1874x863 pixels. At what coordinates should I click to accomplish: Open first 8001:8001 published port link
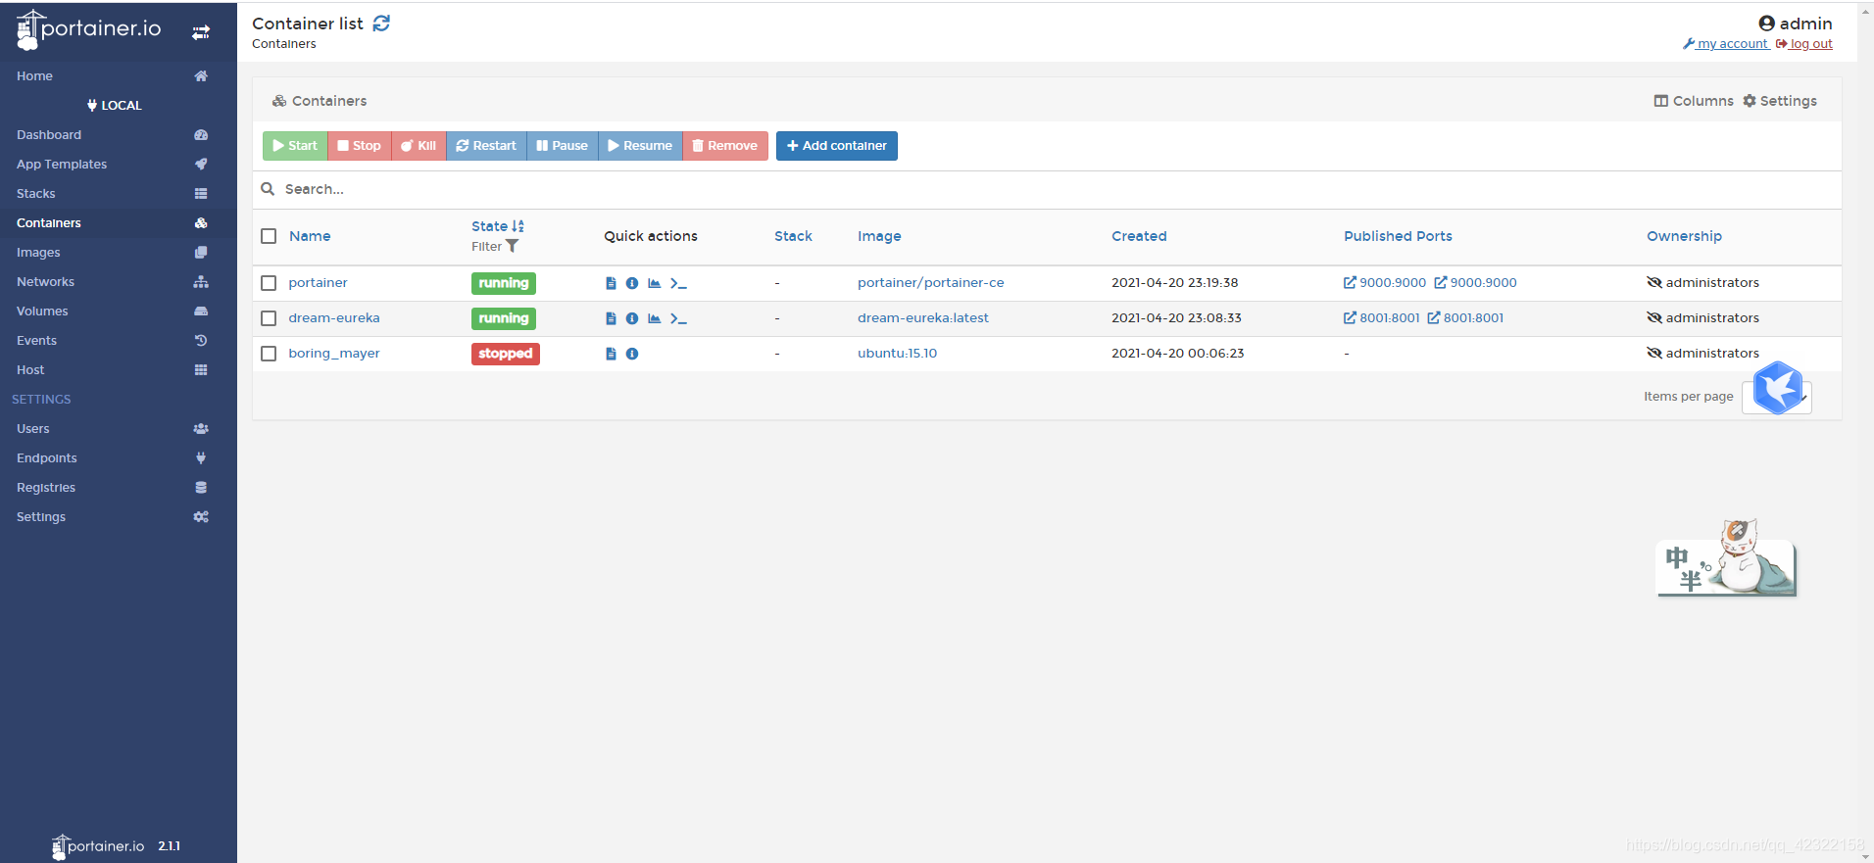(x=1382, y=318)
